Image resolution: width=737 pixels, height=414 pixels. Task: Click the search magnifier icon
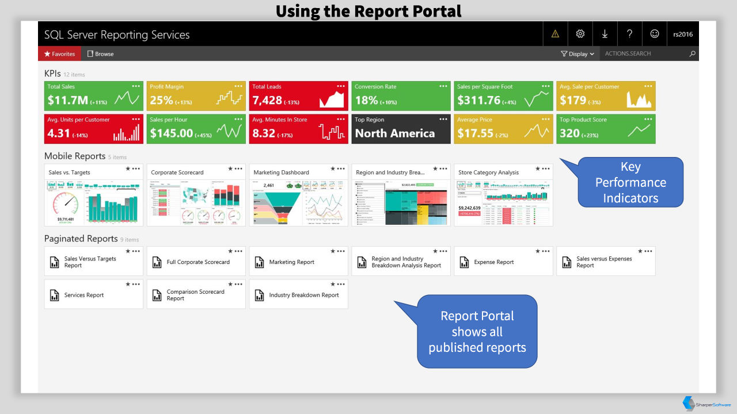point(693,53)
